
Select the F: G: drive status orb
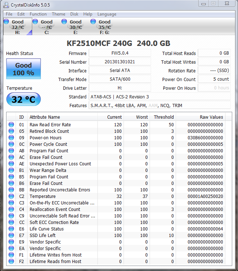[x=93, y=22]
